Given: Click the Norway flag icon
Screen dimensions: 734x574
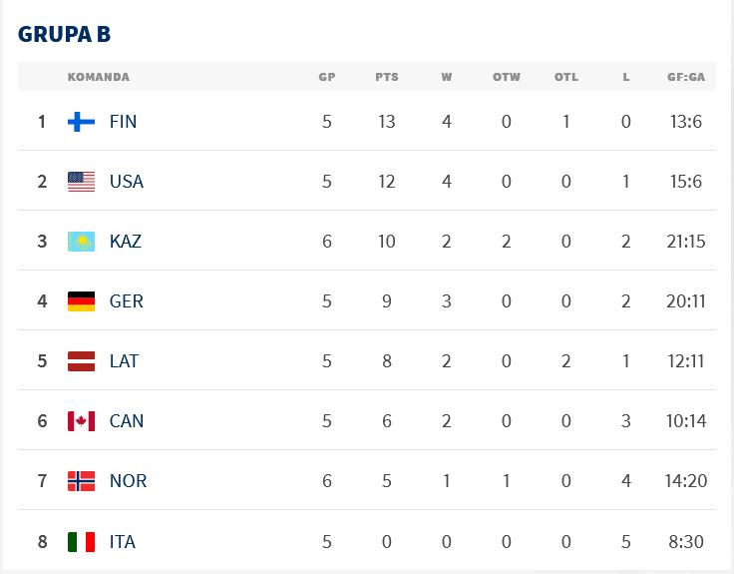Looking at the screenshot, I should 81,481.
